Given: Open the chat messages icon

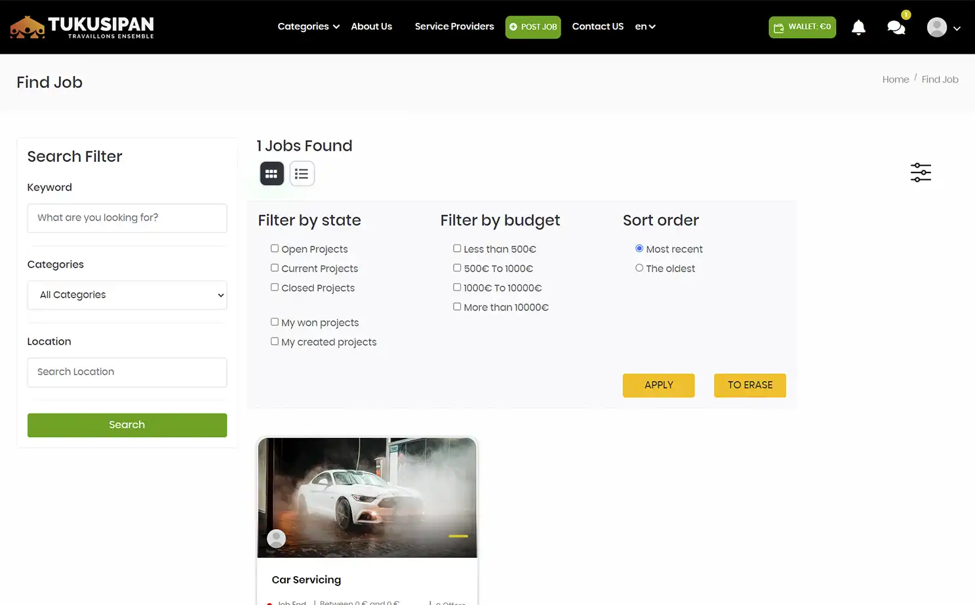Looking at the screenshot, I should click(896, 28).
